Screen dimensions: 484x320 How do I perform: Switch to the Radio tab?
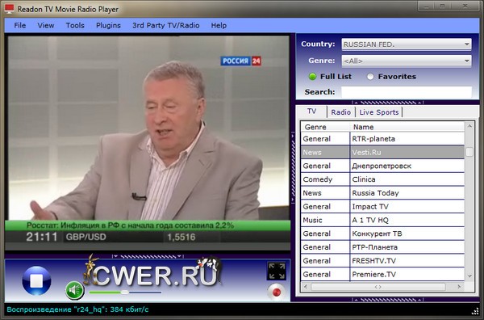[340, 112]
